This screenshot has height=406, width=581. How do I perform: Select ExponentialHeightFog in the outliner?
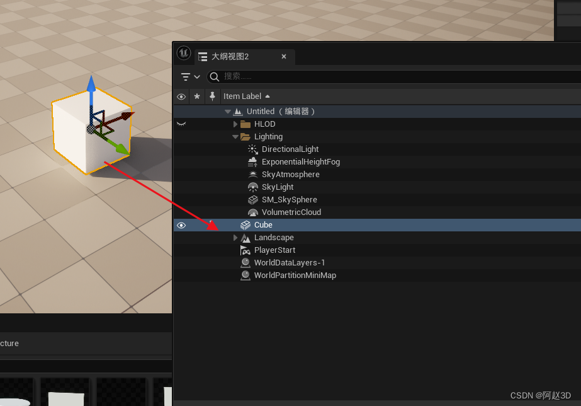(x=301, y=162)
